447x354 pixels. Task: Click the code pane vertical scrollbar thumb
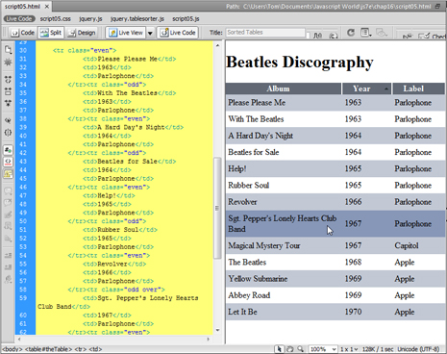point(217,208)
